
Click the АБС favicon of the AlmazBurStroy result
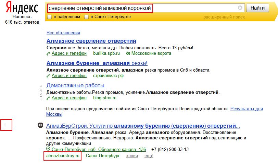coord(41,125)
